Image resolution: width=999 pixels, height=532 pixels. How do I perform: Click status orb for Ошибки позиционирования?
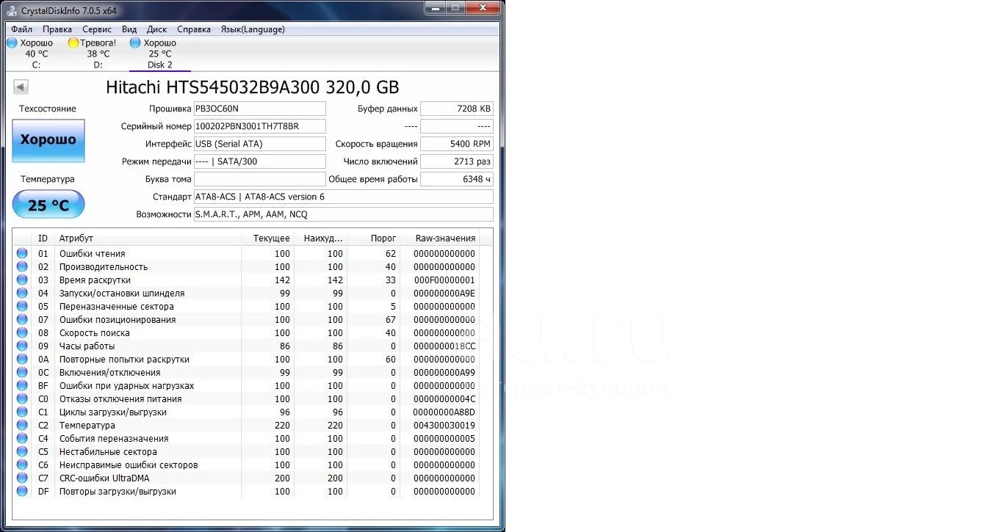click(22, 319)
